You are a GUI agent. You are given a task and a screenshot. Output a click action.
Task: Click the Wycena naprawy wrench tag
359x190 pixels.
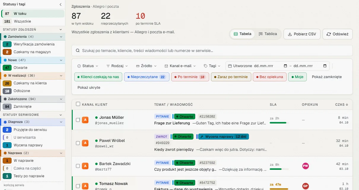tap(223, 137)
